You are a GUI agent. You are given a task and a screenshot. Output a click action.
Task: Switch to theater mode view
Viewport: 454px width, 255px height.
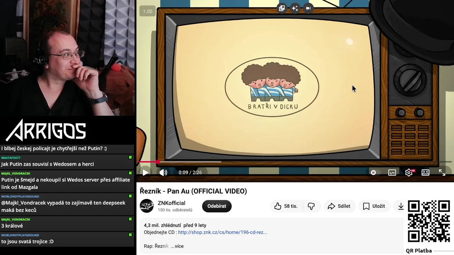[425, 172]
